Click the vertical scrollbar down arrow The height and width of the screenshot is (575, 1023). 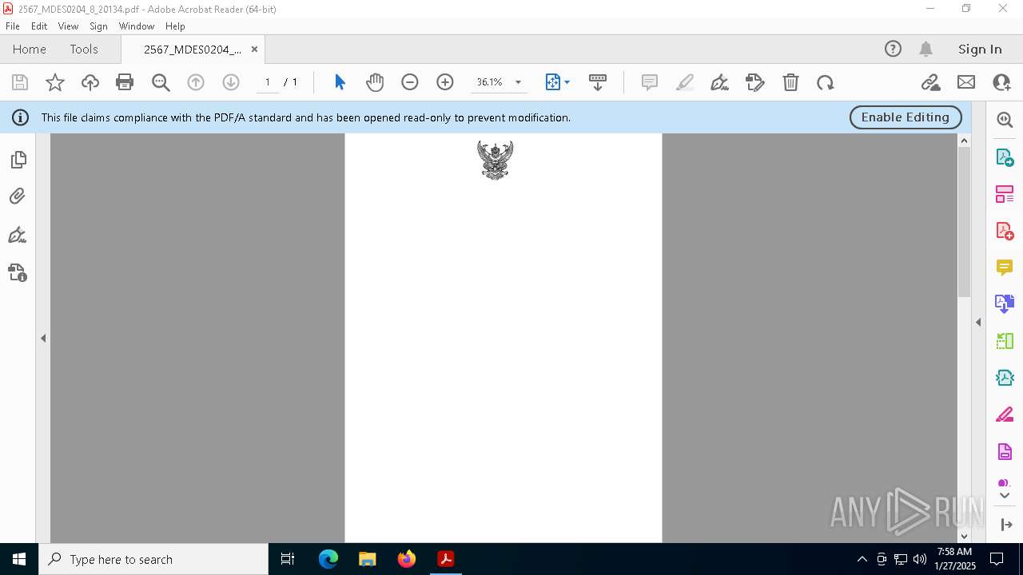[x=964, y=537]
